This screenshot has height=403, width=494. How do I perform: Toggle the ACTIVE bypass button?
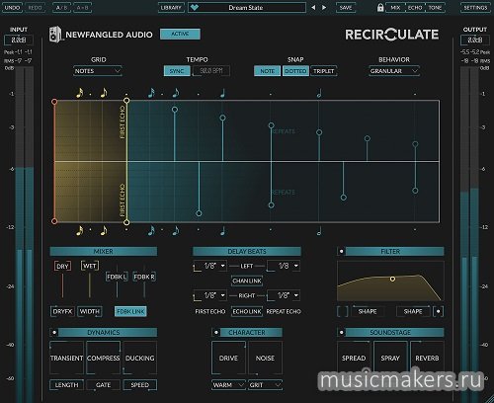(x=180, y=34)
